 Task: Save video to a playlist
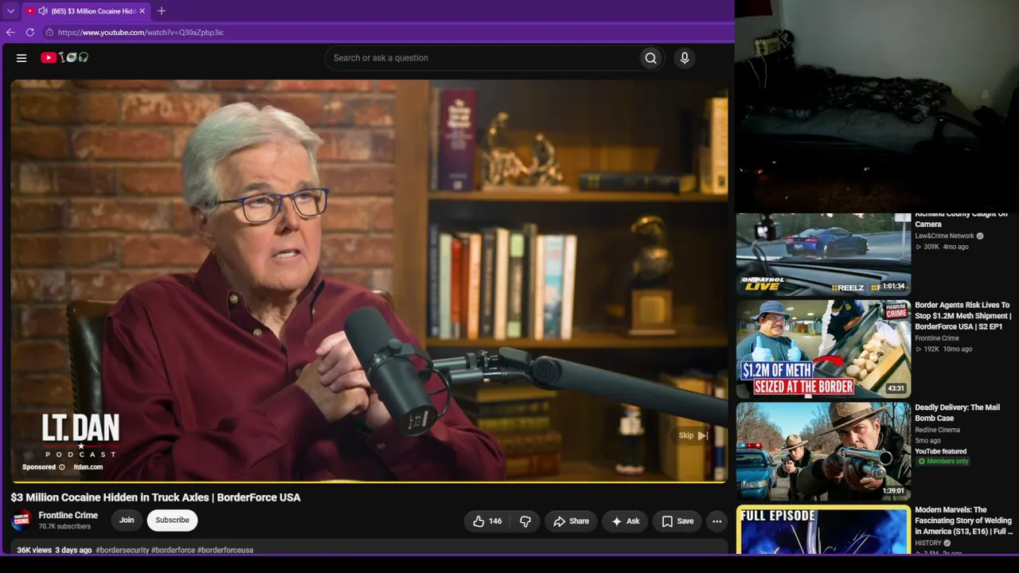(677, 521)
